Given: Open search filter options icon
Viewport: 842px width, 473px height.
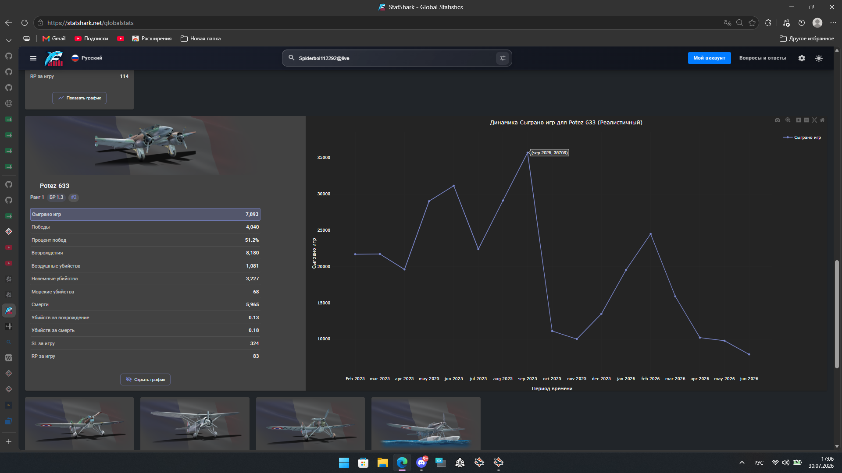Looking at the screenshot, I should 503,58.
